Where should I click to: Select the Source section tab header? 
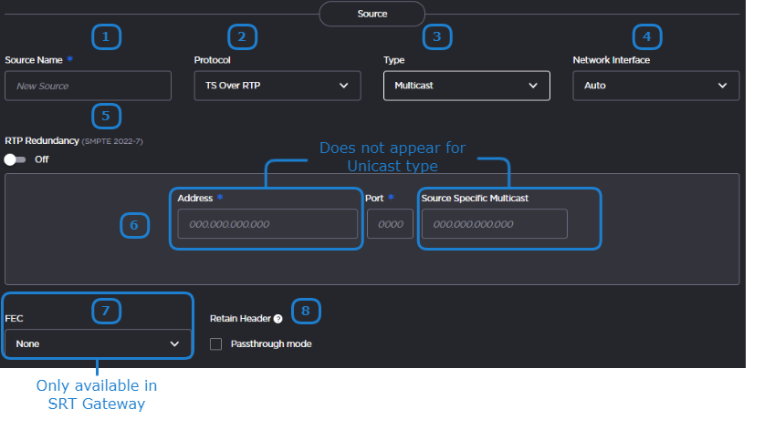click(372, 14)
